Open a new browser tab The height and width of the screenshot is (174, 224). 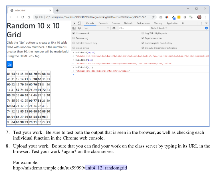[57, 11]
